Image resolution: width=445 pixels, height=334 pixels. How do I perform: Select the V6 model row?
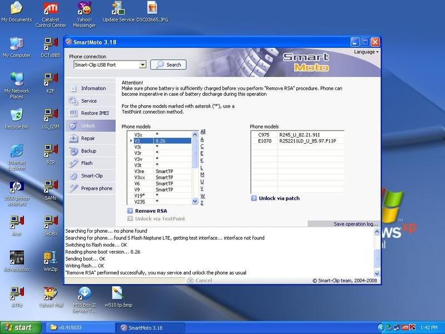(160, 184)
